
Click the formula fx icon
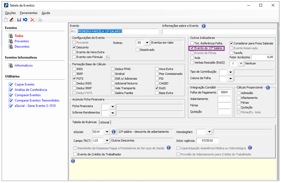click(107, 57)
